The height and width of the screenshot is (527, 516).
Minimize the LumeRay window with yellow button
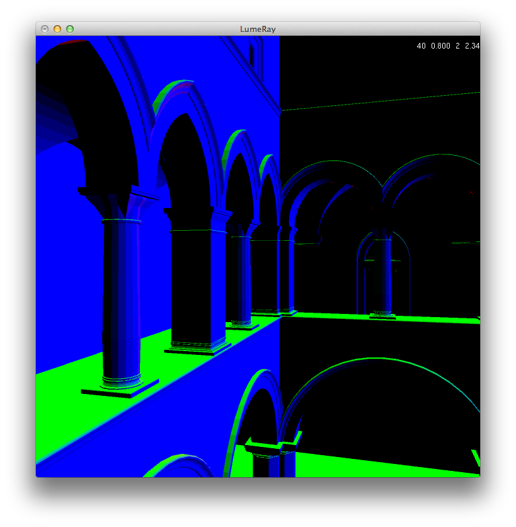(x=57, y=29)
